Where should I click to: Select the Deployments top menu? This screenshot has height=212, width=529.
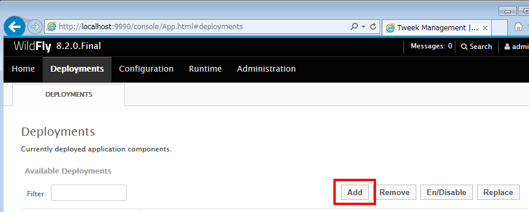coord(77,69)
